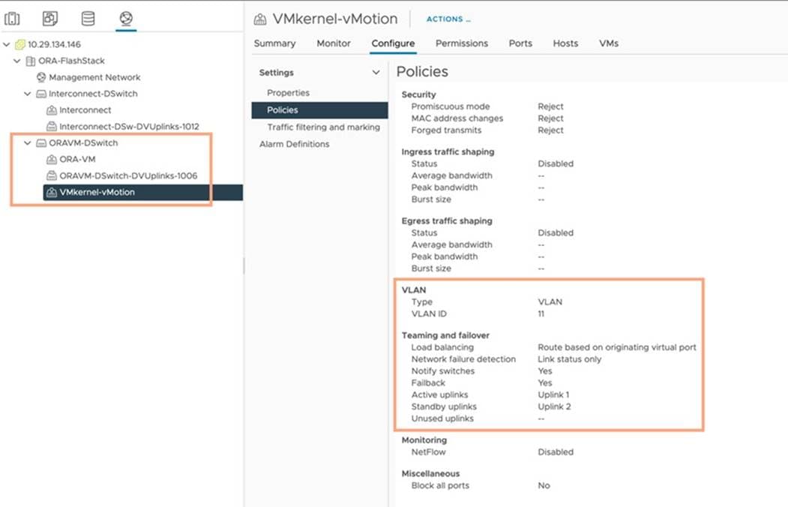Screen dimensions: 788x507
Task: Select 10.29.134.146 in the tree
Action: (54, 44)
